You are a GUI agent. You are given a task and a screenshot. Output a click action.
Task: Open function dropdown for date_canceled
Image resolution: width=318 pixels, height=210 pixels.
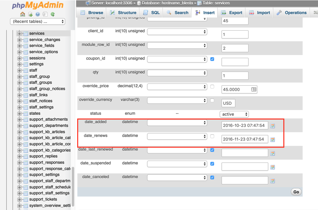[x=177, y=177]
